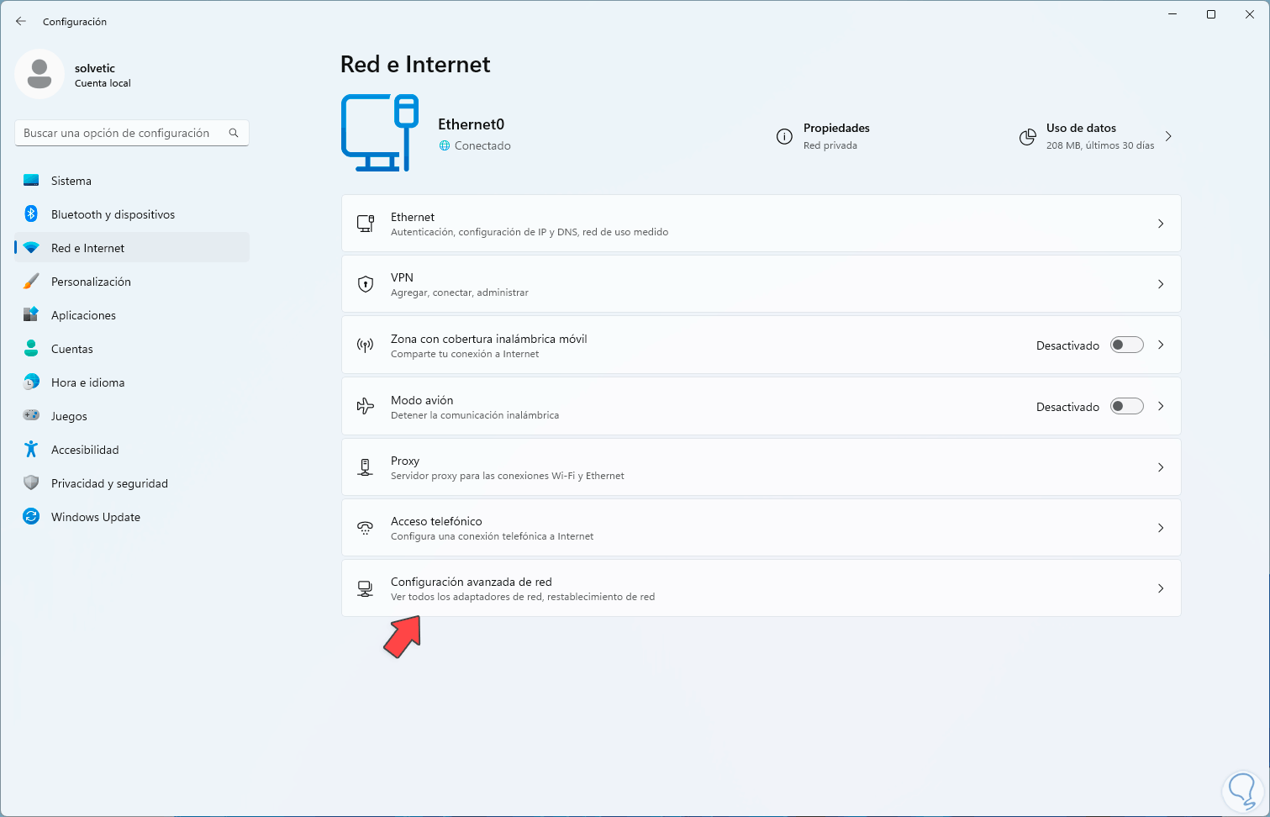Open Privacidad y seguridad settings
Screen dimensions: 1270x817
tap(132, 483)
